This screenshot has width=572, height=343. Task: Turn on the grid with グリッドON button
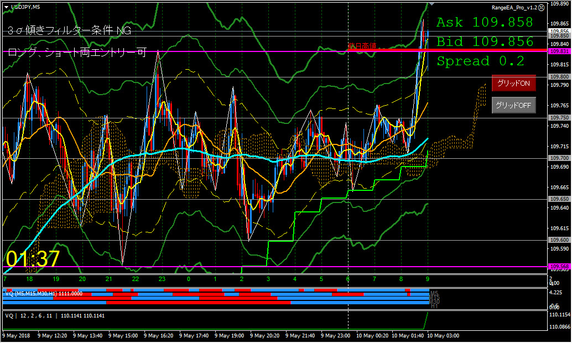click(513, 83)
